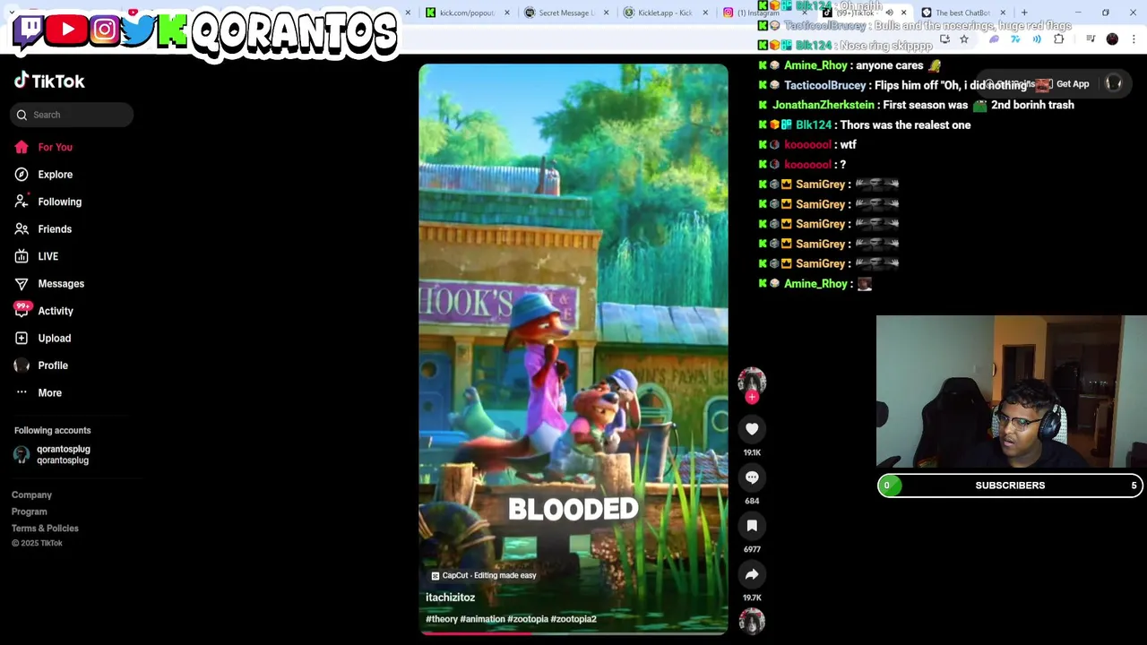Close the Secret Message tab
Screen dimensions: 1147x645
click(x=607, y=13)
